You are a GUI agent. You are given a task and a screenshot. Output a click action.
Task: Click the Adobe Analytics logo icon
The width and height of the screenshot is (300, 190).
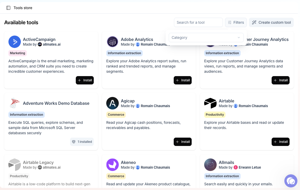[x=113, y=42]
